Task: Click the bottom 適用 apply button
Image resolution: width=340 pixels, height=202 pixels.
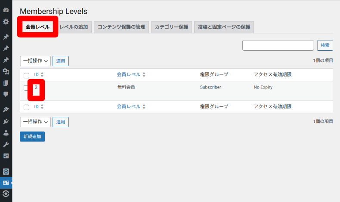Action: (x=61, y=122)
